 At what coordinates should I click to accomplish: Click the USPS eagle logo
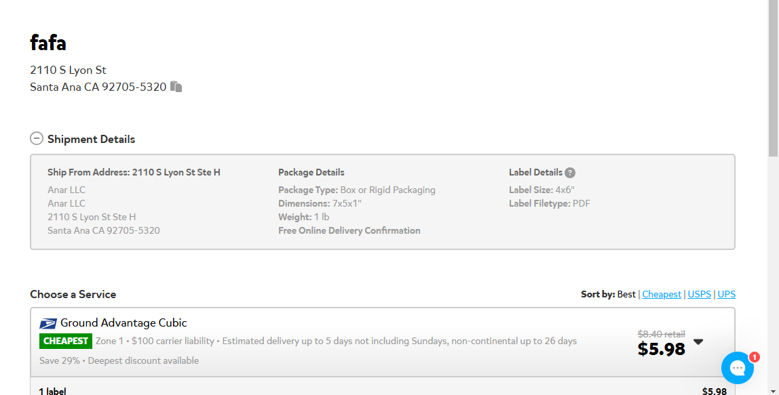48,324
